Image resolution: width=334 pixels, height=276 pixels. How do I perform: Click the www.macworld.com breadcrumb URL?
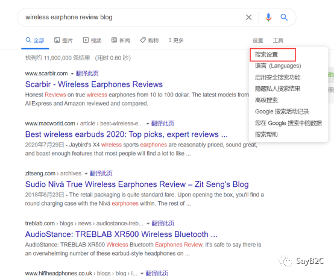(84, 124)
